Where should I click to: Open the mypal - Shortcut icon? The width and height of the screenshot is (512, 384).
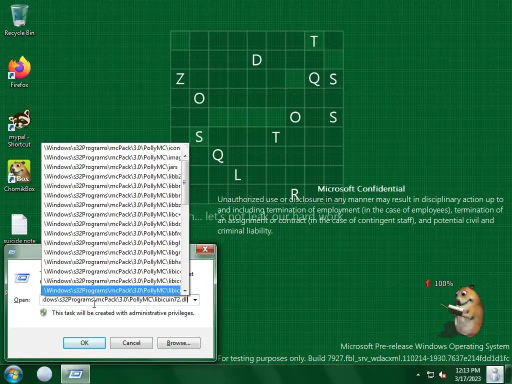click(19, 128)
